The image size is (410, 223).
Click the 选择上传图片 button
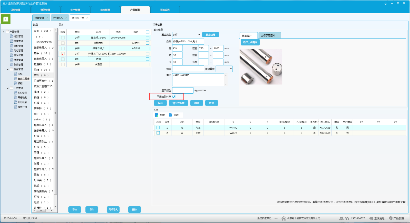click(x=250, y=42)
